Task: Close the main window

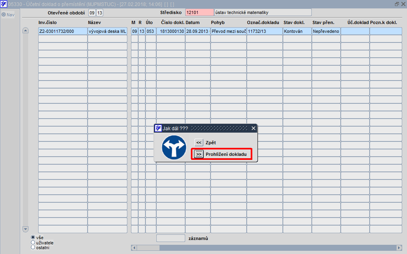Action: 404,4
